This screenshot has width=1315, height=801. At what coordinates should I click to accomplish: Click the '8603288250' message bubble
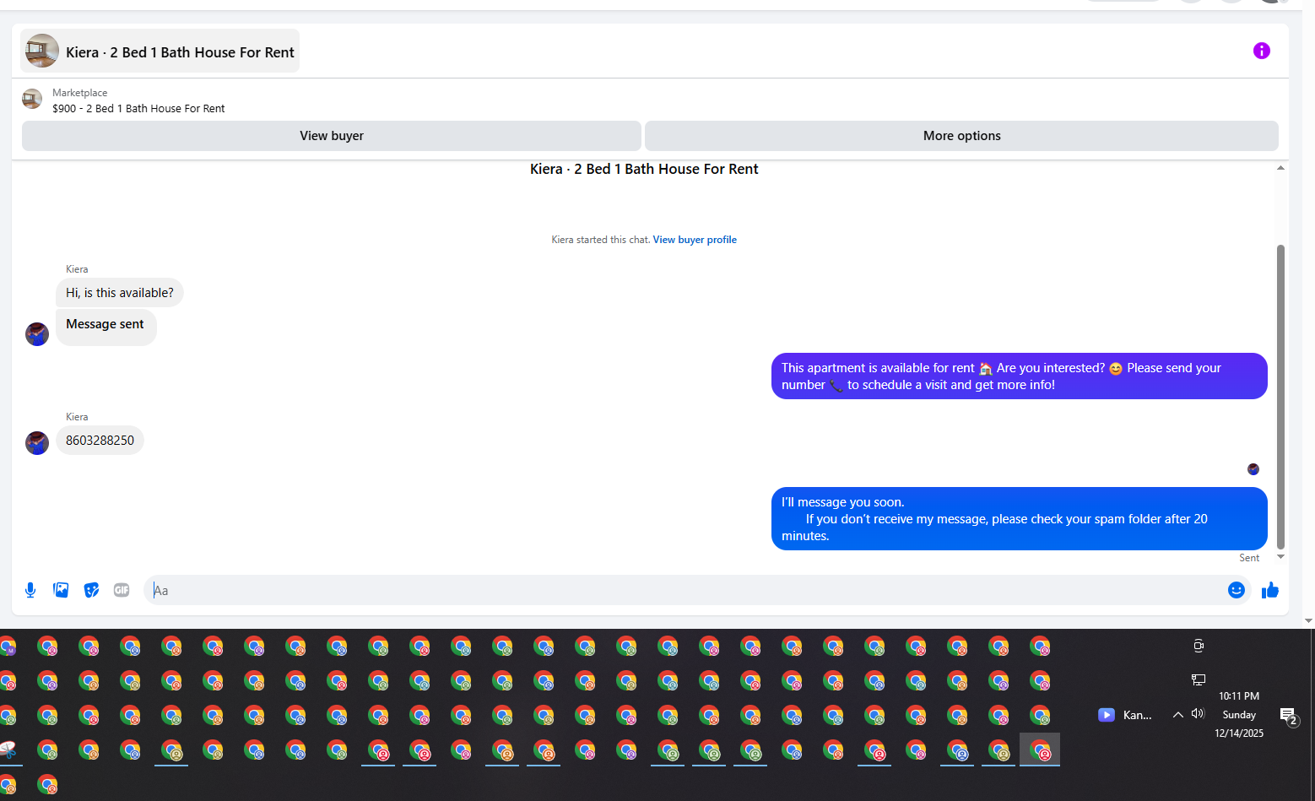click(x=100, y=441)
